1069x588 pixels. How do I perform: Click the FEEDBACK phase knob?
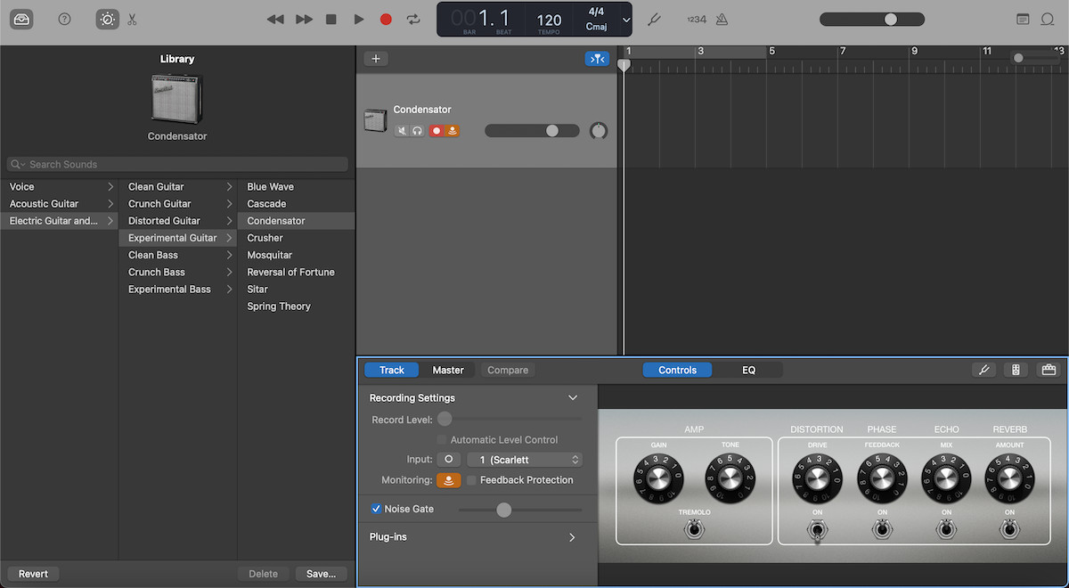tap(882, 479)
